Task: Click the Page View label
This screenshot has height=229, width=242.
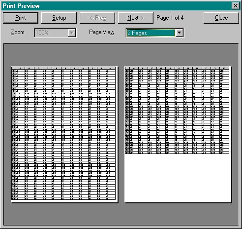Action: (x=102, y=32)
